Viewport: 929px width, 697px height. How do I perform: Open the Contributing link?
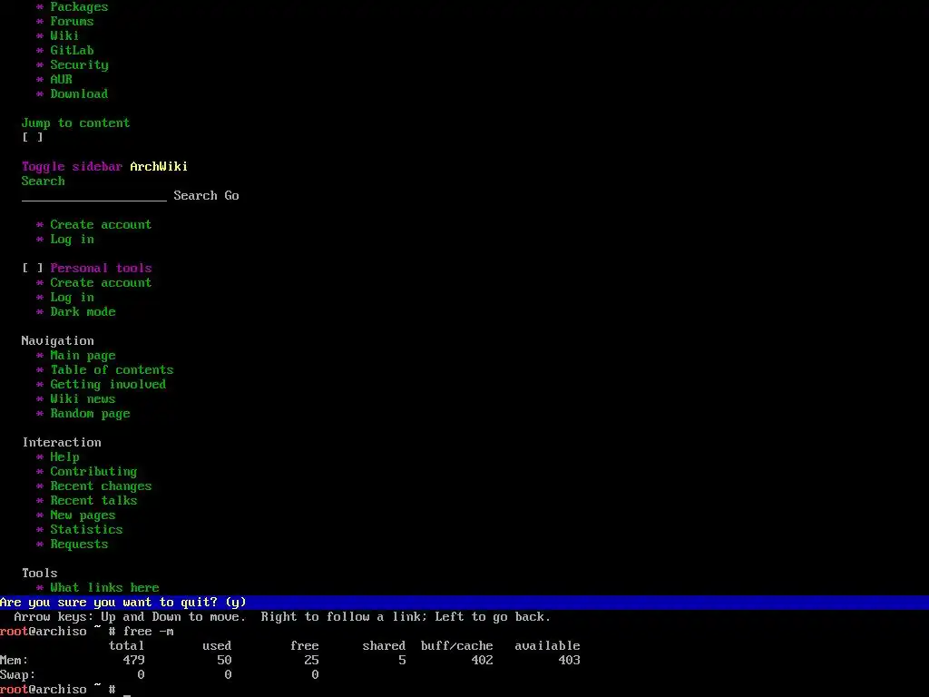[x=93, y=472]
